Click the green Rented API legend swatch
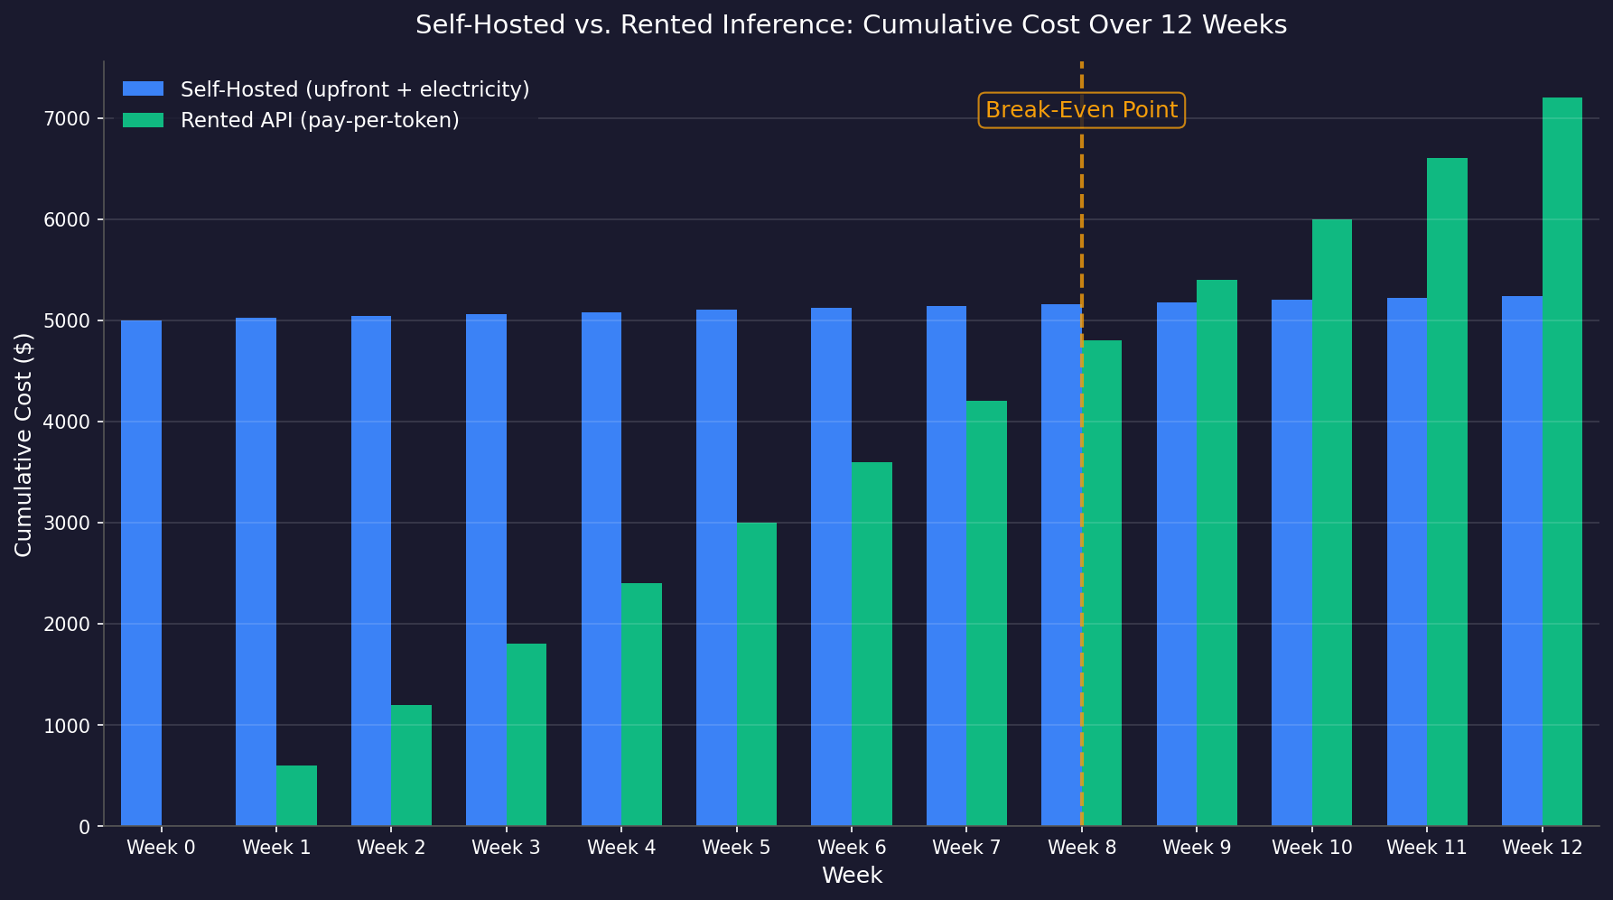The image size is (1613, 900). [144, 120]
